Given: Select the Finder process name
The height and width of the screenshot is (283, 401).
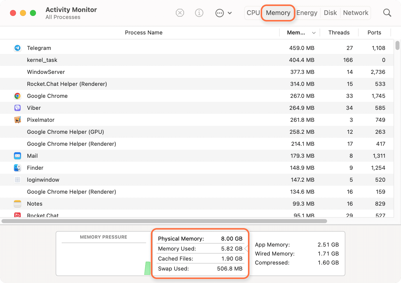Looking at the screenshot, I should pos(35,168).
